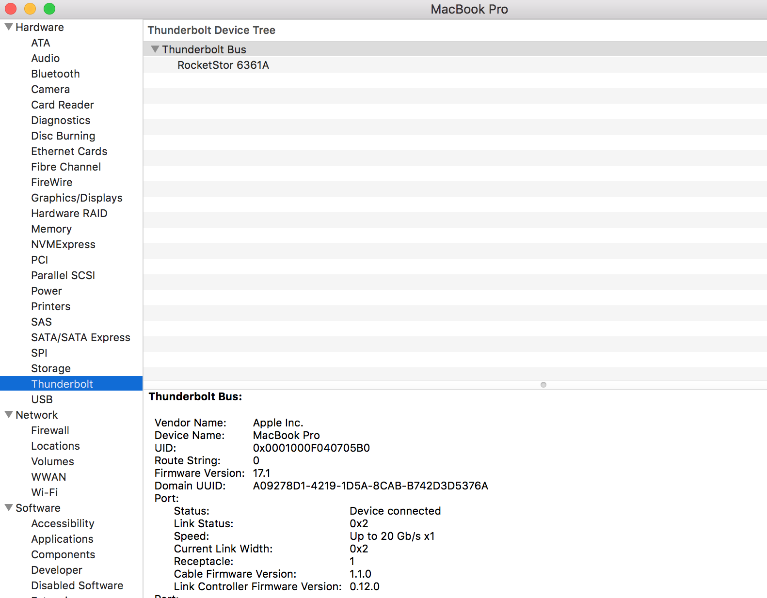Open the PCI category
The height and width of the screenshot is (598, 767).
[x=40, y=260]
